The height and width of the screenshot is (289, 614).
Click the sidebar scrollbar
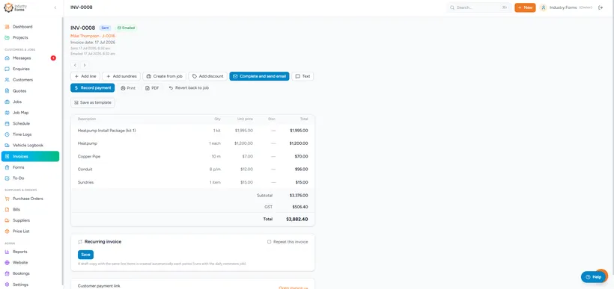tap(62, 150)
